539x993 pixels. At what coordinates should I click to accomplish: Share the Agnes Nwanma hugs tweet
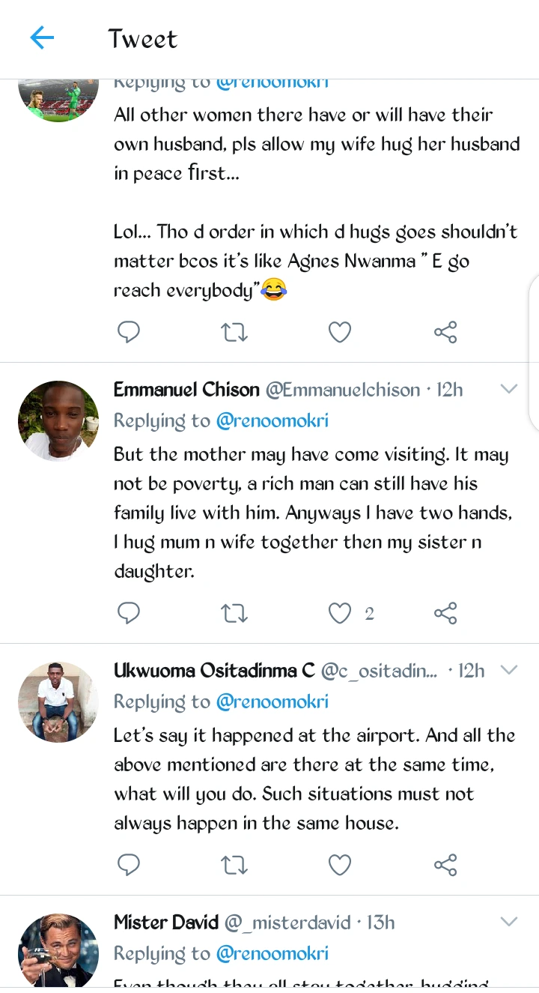[x=445, y=332]
